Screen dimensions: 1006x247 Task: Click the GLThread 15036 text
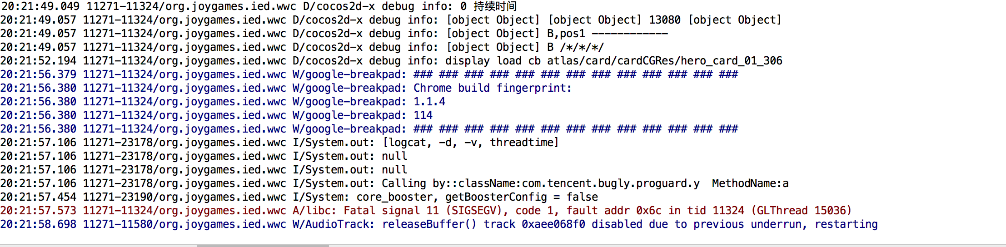pyautogui.click(x=801, y=211)
